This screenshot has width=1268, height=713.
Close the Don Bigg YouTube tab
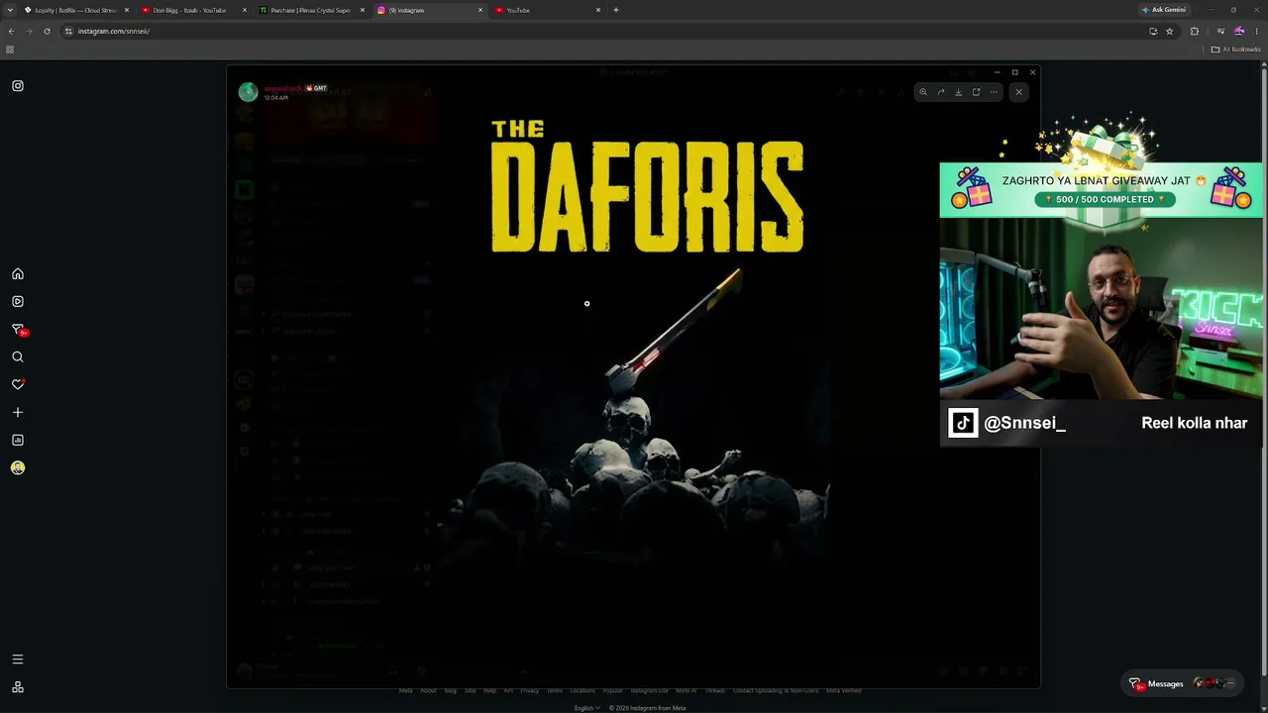coord(245,10)
